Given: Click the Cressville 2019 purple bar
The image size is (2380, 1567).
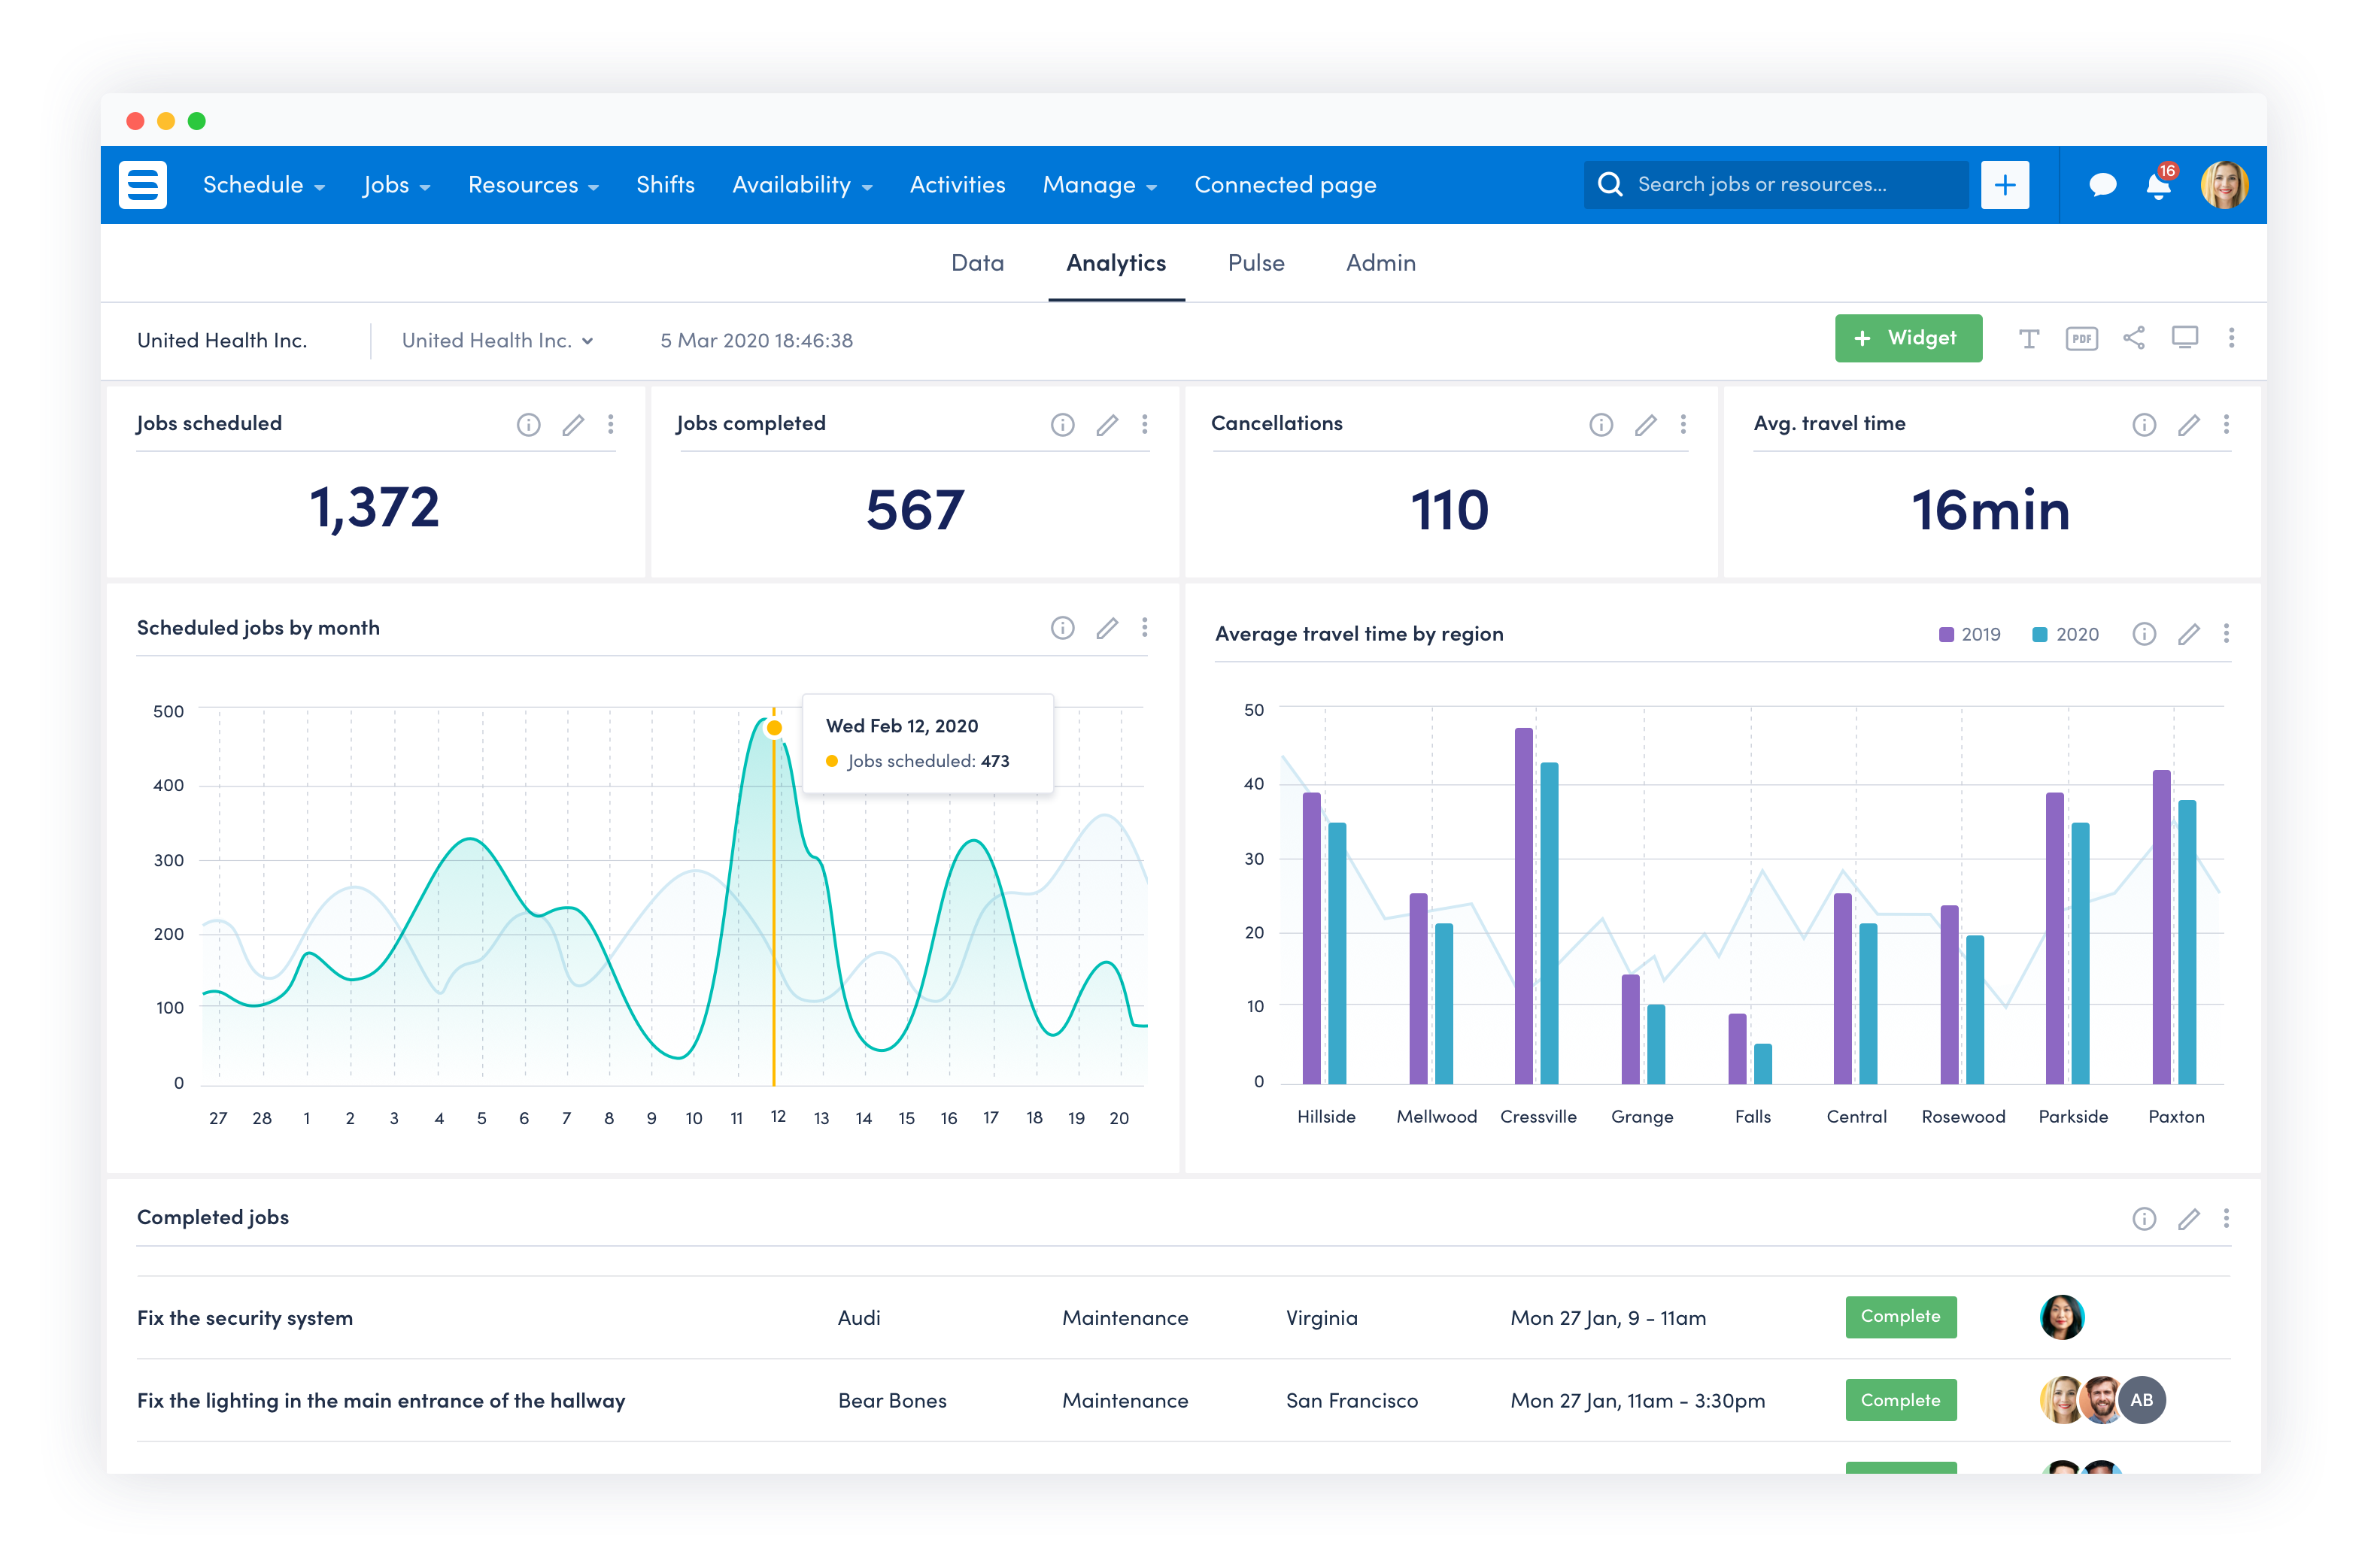Looking at the screenshot, I should pyautogui.click(x=1523, y=905).
